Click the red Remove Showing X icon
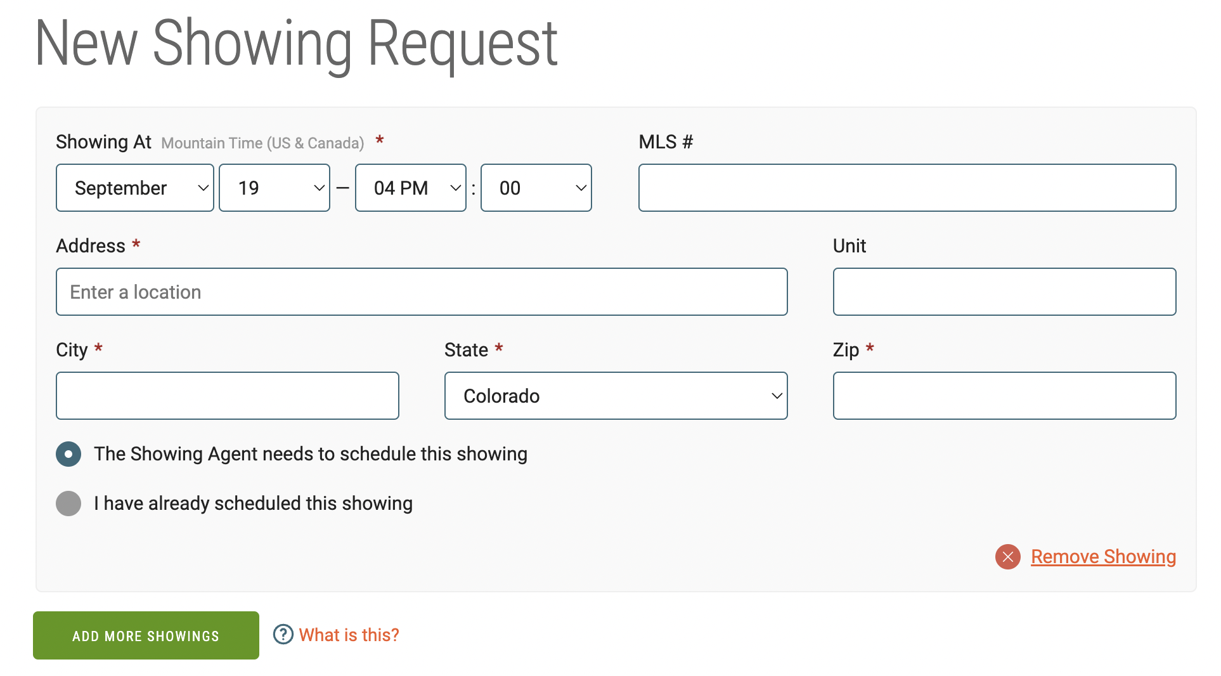Screen dimensions: 1221x676 1007,557
